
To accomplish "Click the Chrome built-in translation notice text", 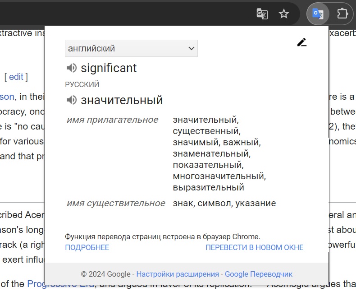I will tap(162, 237).
